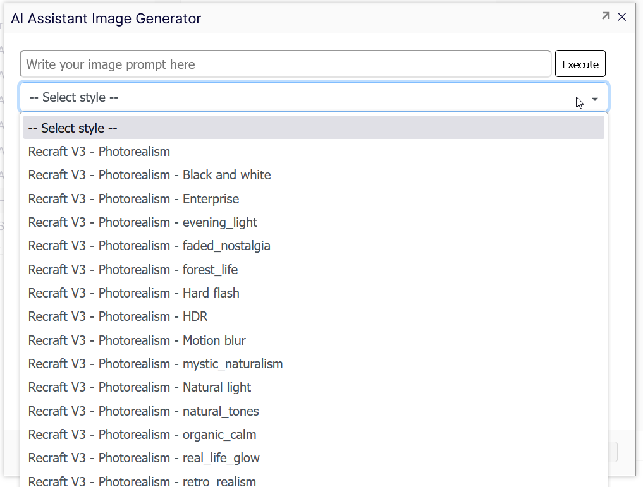This screenshot has height=487, width=643.
Task: Choose 'Recraft V3 - Photorealism' option
Action: [314, 152]
